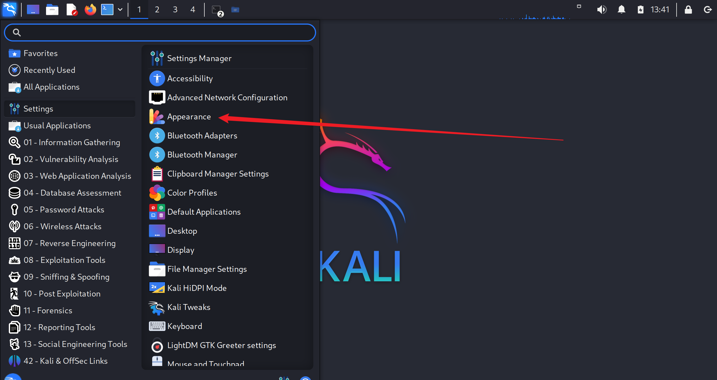Switch to workspace 3
The image size is (717, 380).
point(175,10)
